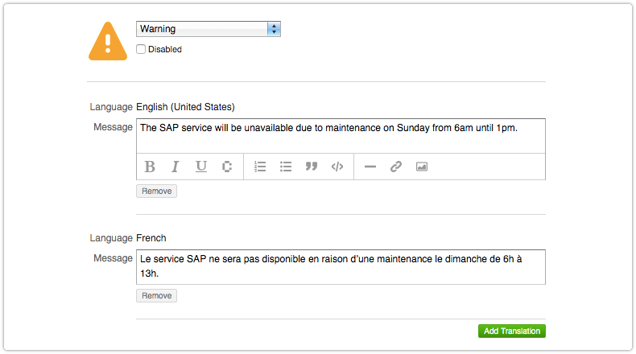
Task: Insert a code block with the code icon
Action: tap(337, 167)
